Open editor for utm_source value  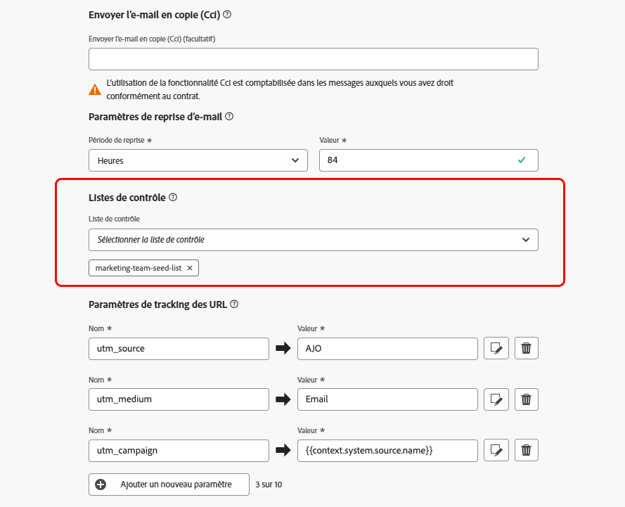point(496,349)
